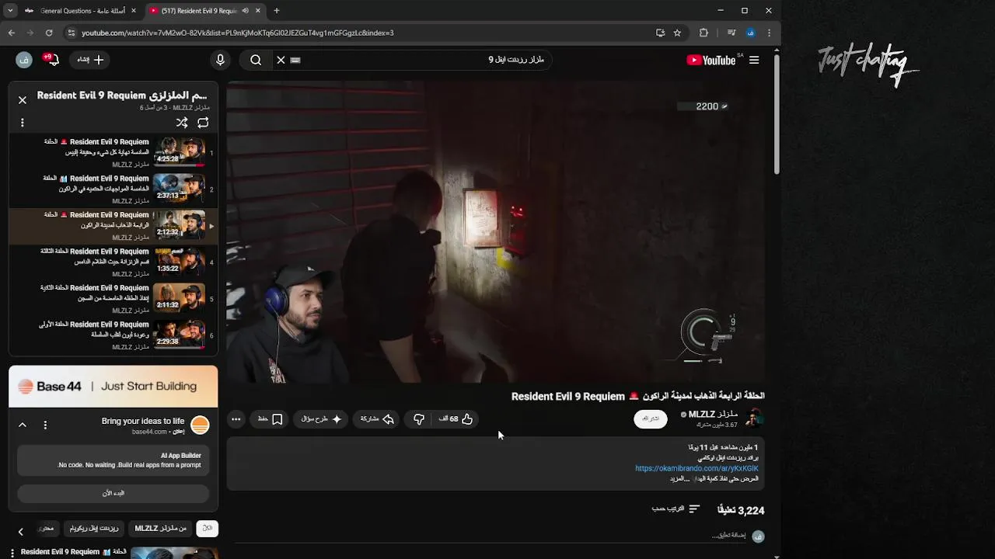Subscribe to the MLZLZ channel

click(x=651, y=418)
